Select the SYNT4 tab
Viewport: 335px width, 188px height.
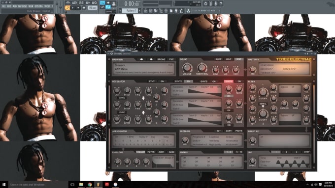229,81
